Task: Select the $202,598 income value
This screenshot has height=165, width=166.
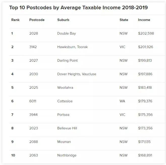Action: 146,33
